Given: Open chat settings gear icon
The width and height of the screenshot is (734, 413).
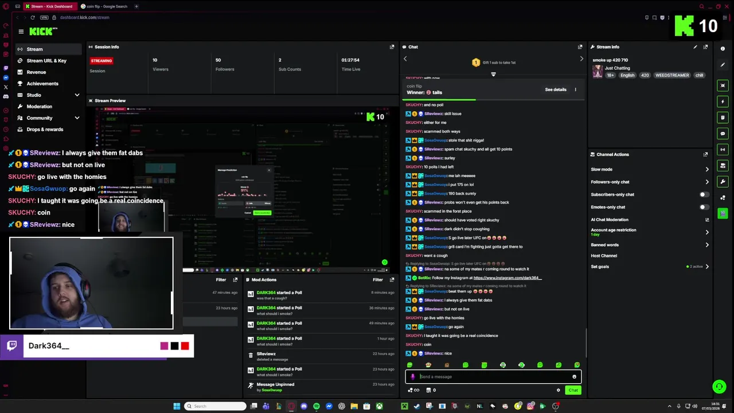Looking at the screenshot, I should click(558, 391).
